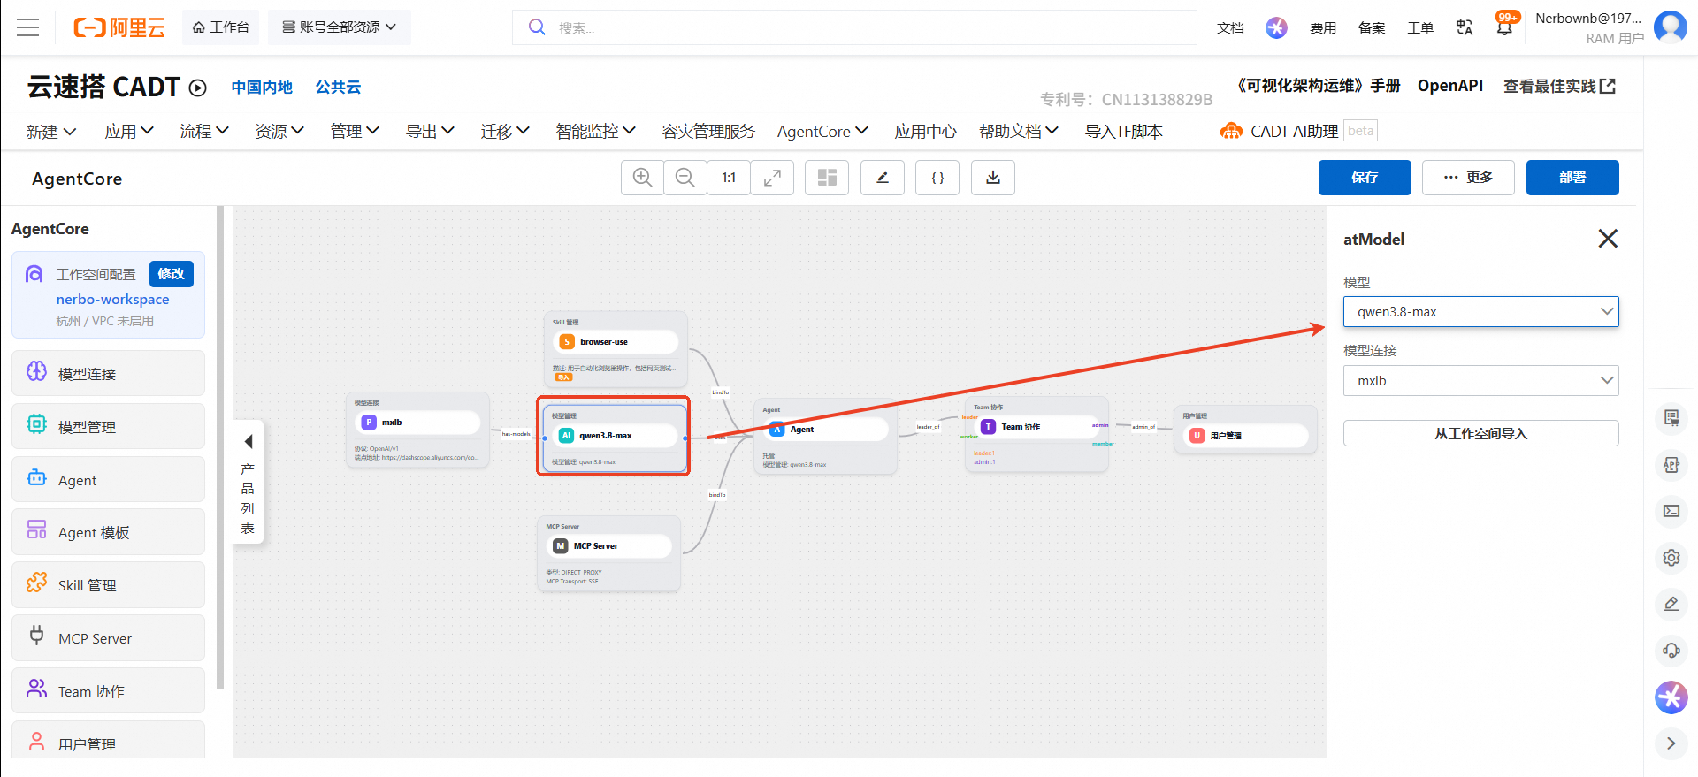Open the 导出 menu
Viewport: 1698px width, 777px height.
point(430,132)
